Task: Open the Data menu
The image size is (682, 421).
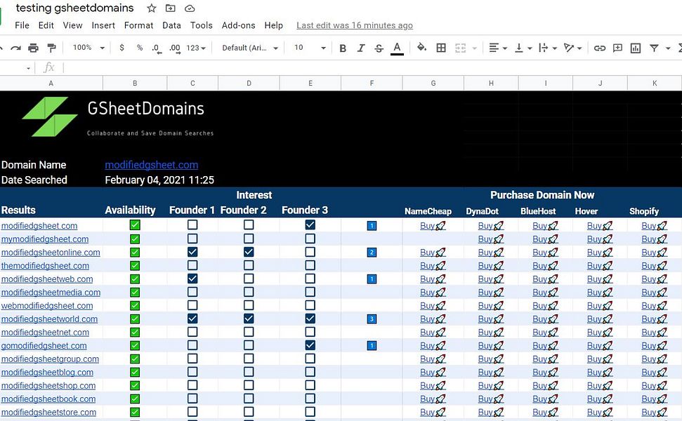Action: coord(171,25)
